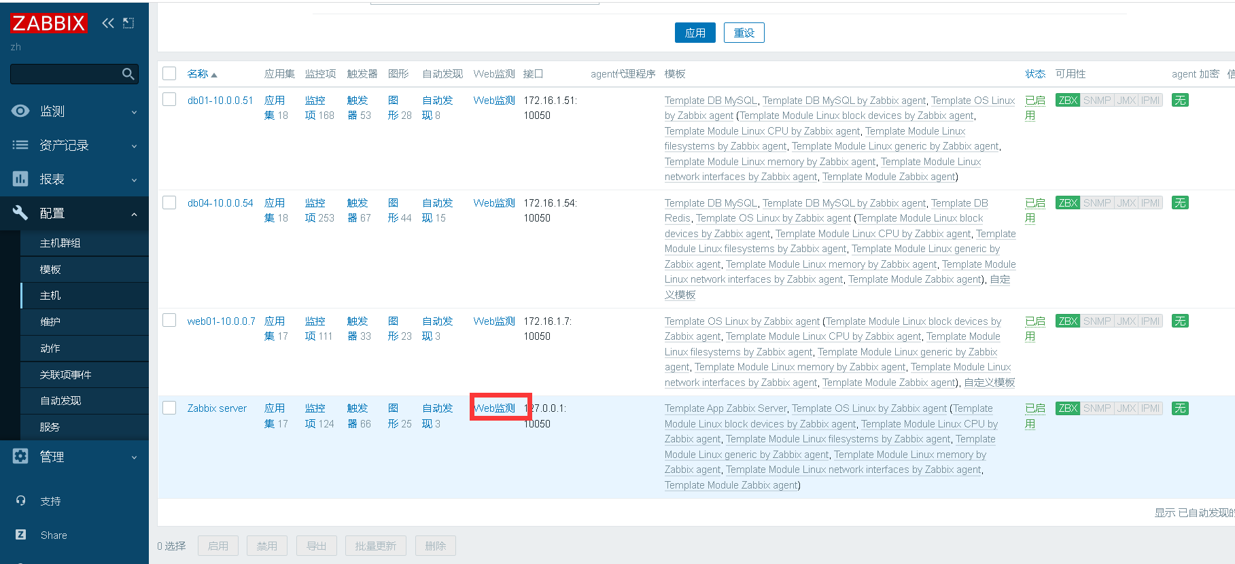The width and height of the screenshot is (1235, 564).
Task: Sort hosts by 名称 column
Action: (x=202, y=74)
